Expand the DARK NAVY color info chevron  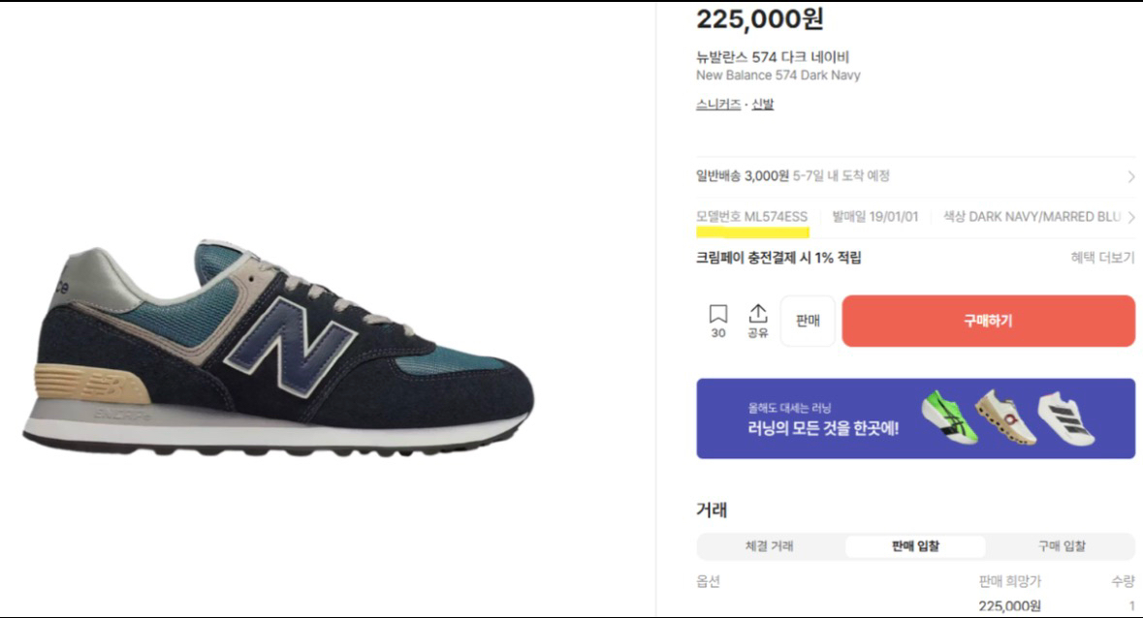coord(1132,216)
